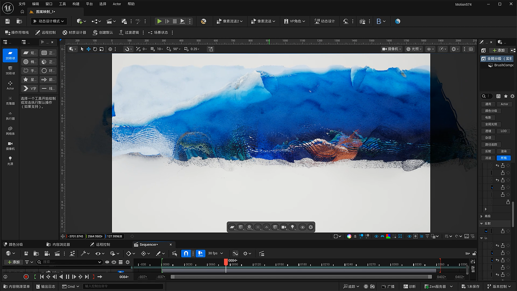517x291 pixels.
Task: Select the Actor tool category
Action: coord(10,85)
